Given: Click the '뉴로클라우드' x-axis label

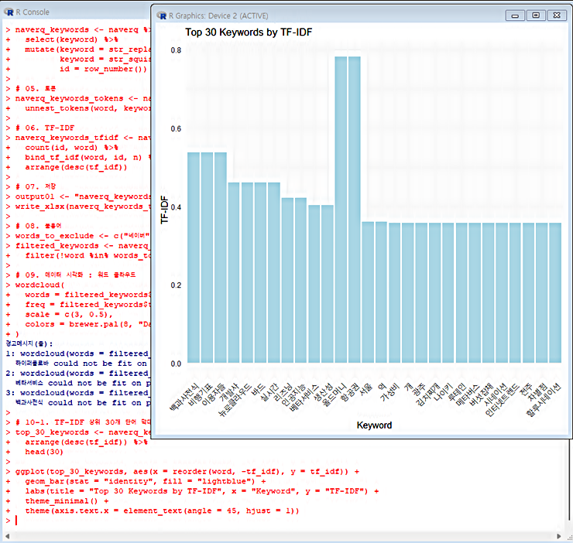Looking at the screenshot, I should tap(235, 400).
